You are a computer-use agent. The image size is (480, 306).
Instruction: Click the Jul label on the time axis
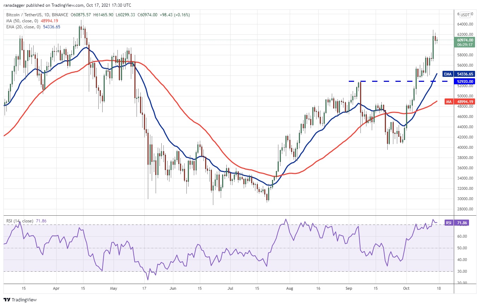(x=230, y=289)
